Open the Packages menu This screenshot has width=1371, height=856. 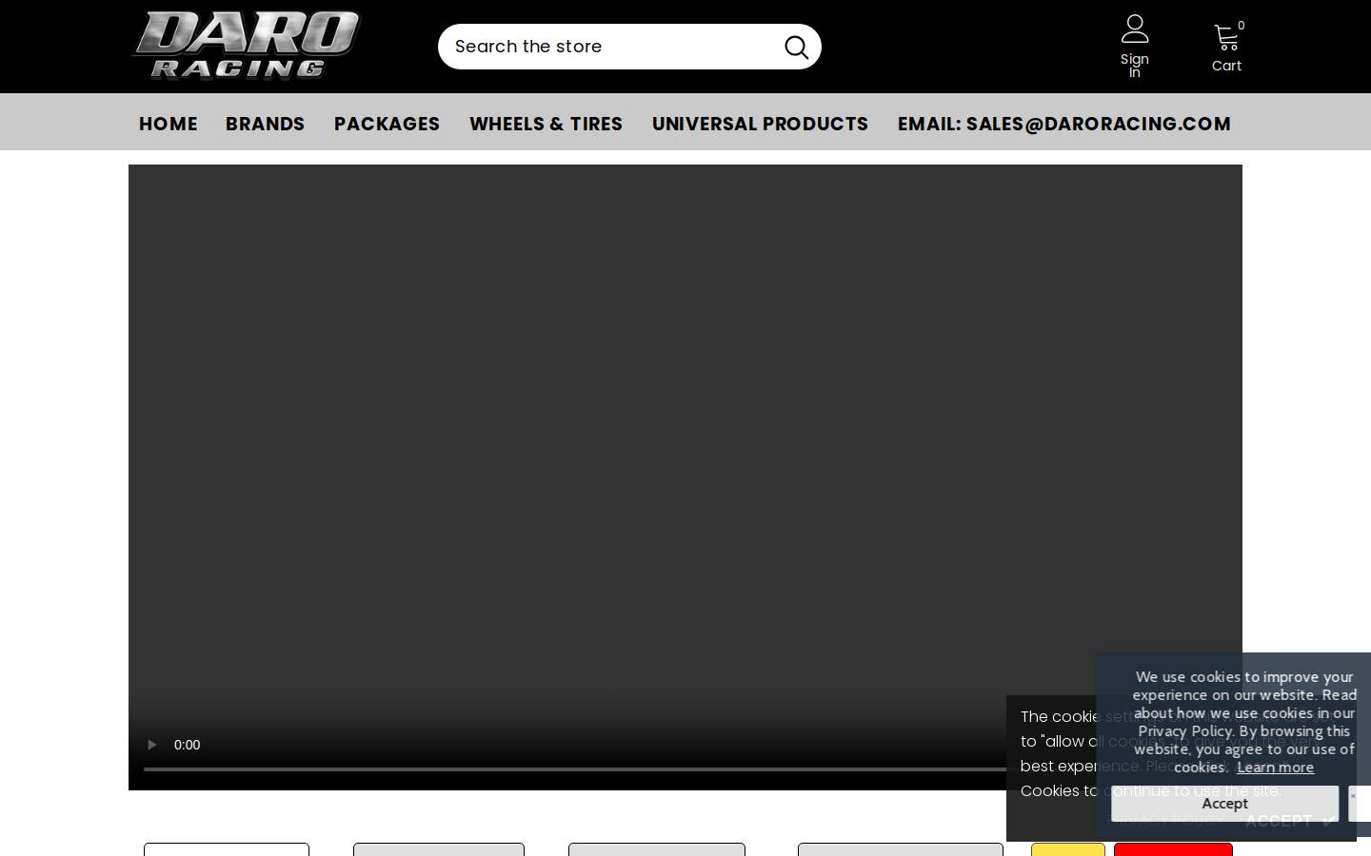coord(387,124)
